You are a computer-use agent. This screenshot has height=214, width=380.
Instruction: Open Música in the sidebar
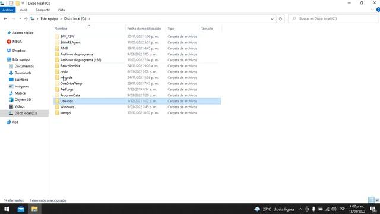[20, 93]
